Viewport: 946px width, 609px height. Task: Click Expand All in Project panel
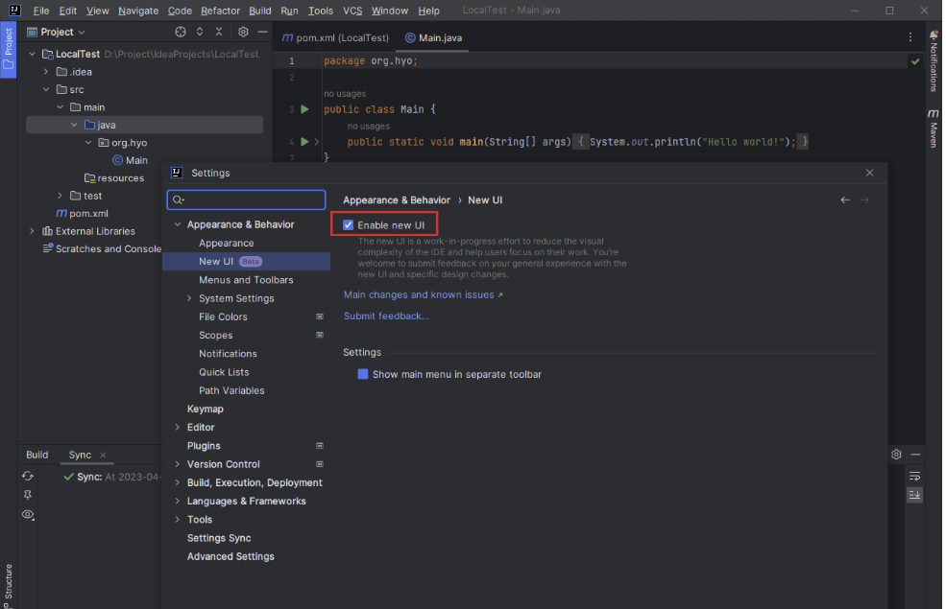point(200,32)
